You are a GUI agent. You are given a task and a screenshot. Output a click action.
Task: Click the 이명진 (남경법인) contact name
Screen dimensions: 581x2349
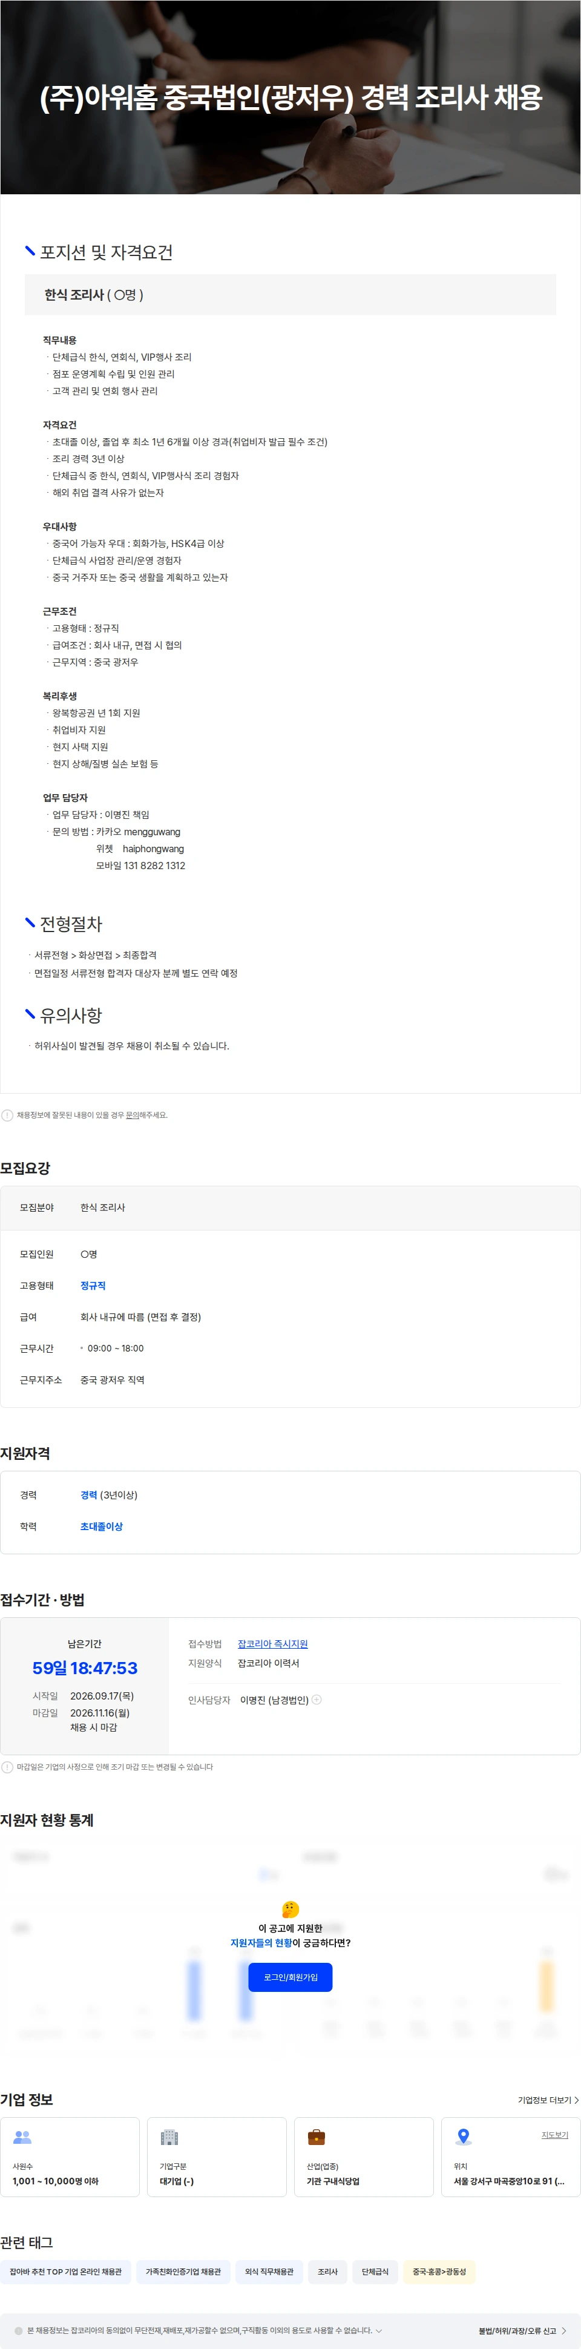[275, 1700]
